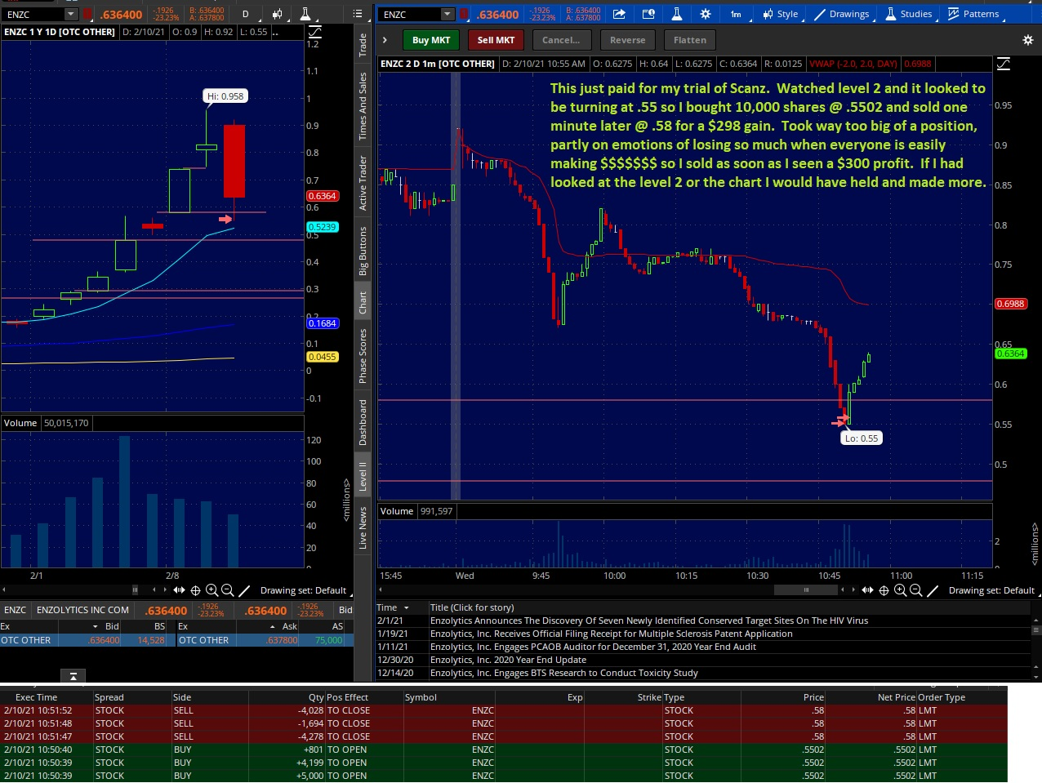Open left chart studies flask icon
1042x783 pixels.
click(x=305, y=14)
